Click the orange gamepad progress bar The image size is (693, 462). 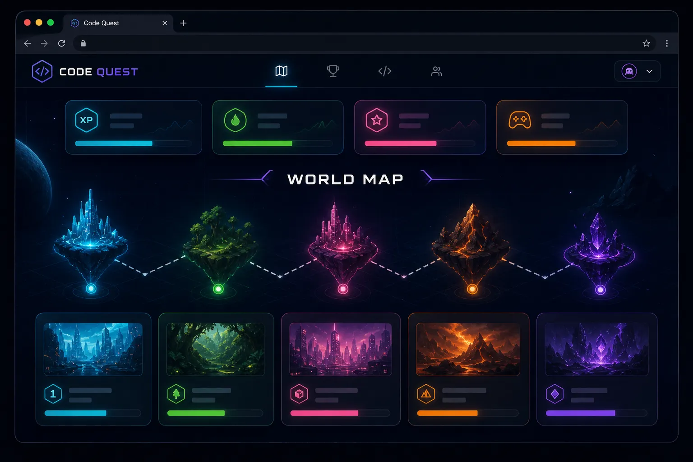coord(562,143)
